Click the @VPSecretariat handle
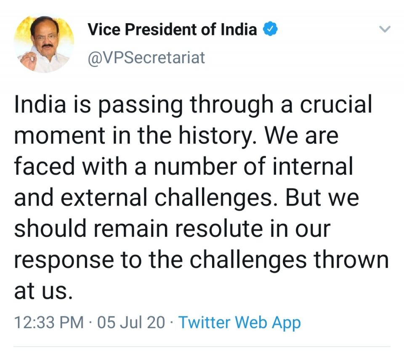Viewport: 404px width, 351px height. [146, 57]
